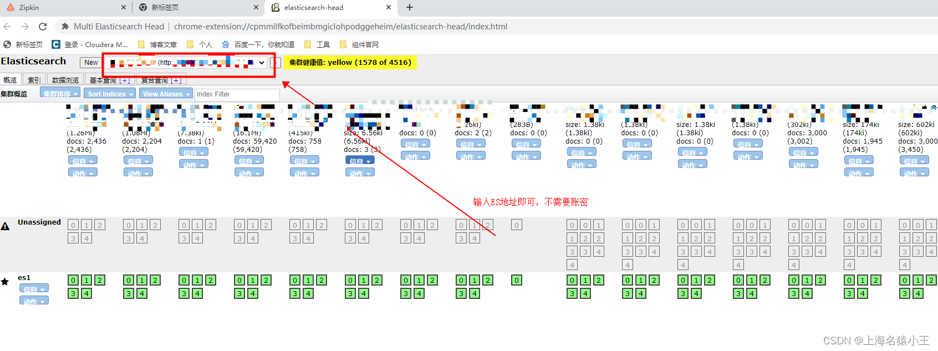
Task: Select unassigned shard 0 of the 283B index
Action: (x=517, y=225)
